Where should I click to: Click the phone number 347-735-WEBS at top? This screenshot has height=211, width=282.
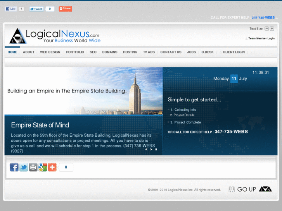click(263, 17)
